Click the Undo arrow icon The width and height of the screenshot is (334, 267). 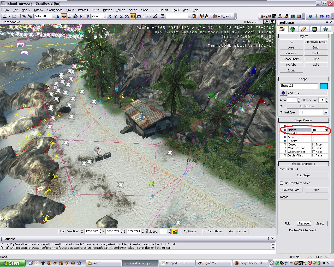tap(5, 16)
